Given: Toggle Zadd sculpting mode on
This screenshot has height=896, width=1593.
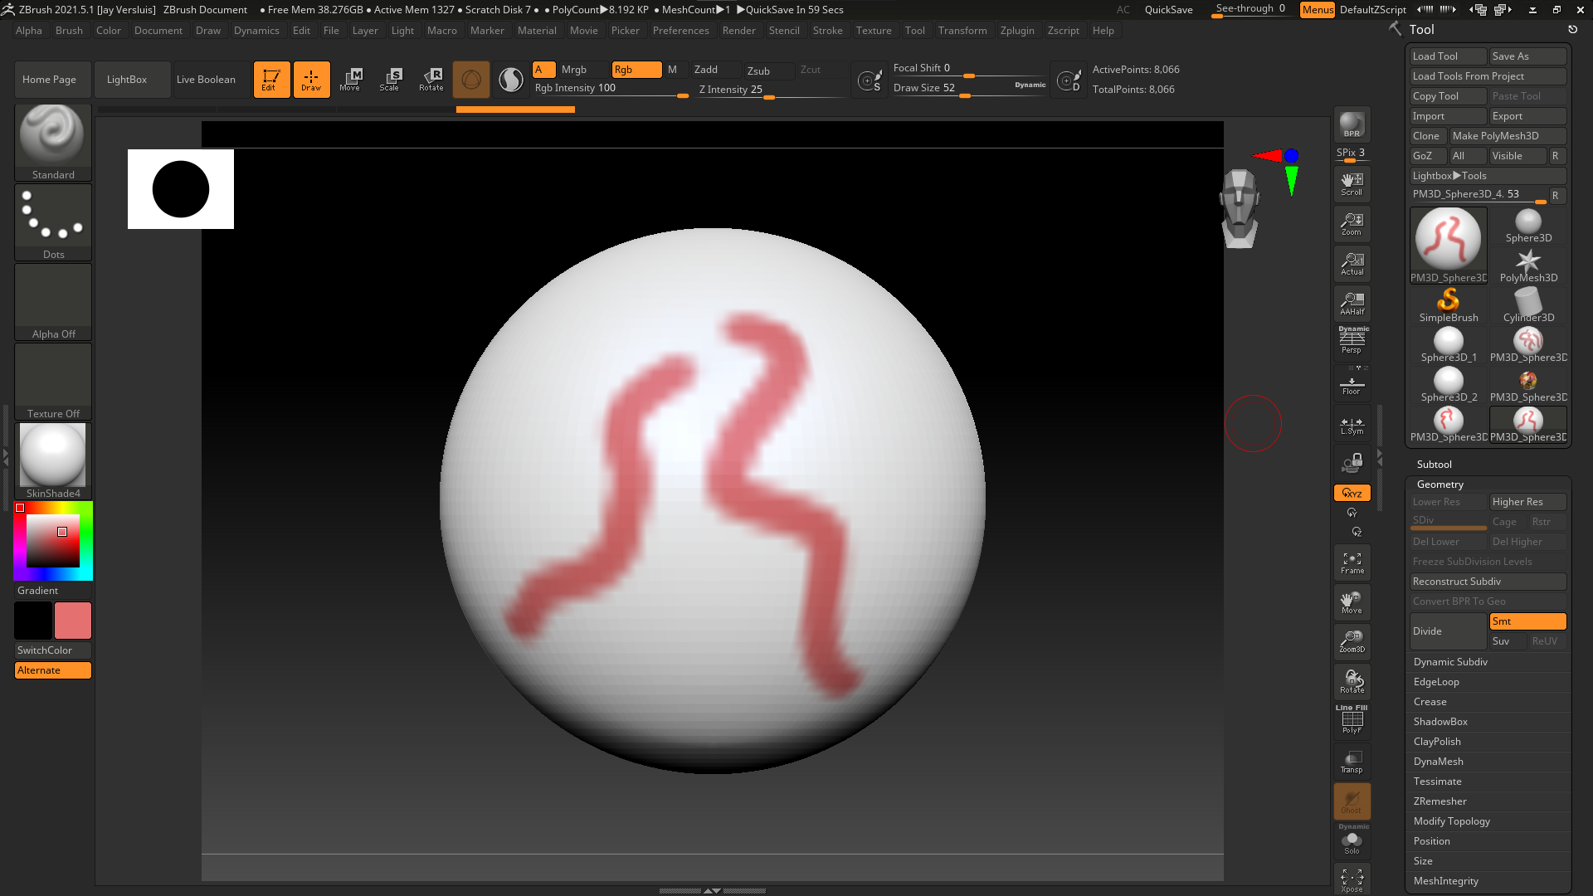Looking at the screenshot, I should click(x=704, y=69).
